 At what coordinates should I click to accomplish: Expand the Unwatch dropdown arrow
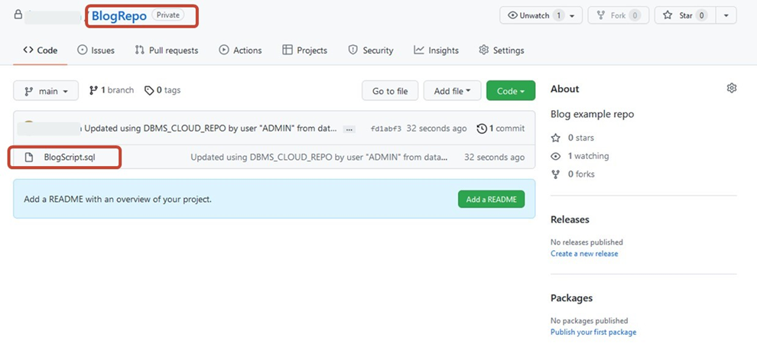click(x=573, y=15)
